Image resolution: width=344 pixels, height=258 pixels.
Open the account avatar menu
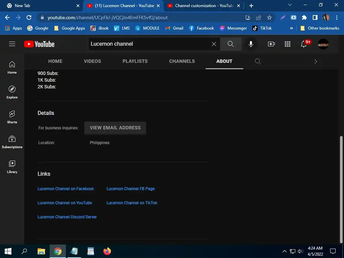click(323, 44)
